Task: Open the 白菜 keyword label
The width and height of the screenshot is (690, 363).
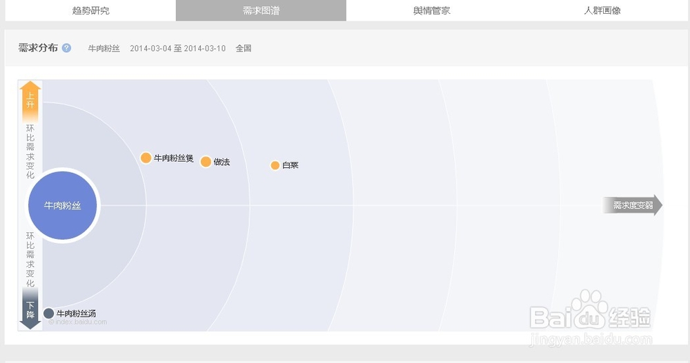Action: (290, 165)
